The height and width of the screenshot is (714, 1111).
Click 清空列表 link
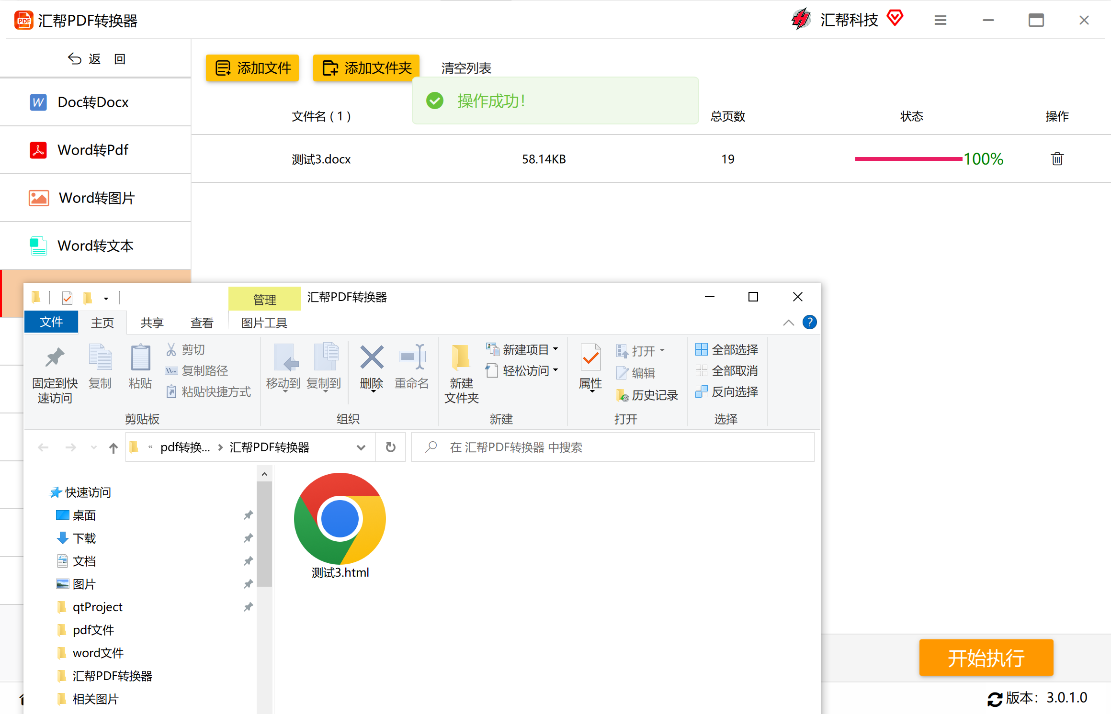(x=466, y=68)
